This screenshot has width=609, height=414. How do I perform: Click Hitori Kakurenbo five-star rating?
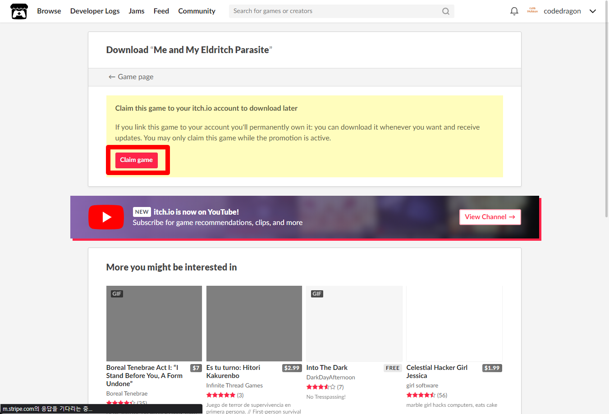point(221,395)
